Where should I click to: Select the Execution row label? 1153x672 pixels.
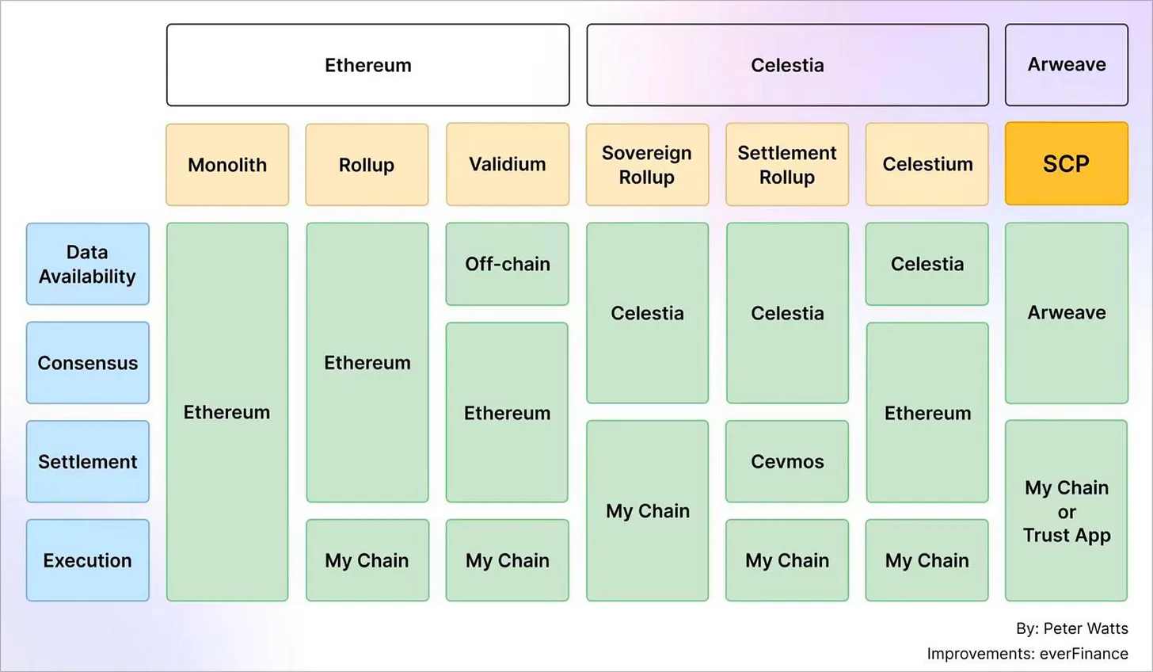pyautogui.click(x=88, y=560)
